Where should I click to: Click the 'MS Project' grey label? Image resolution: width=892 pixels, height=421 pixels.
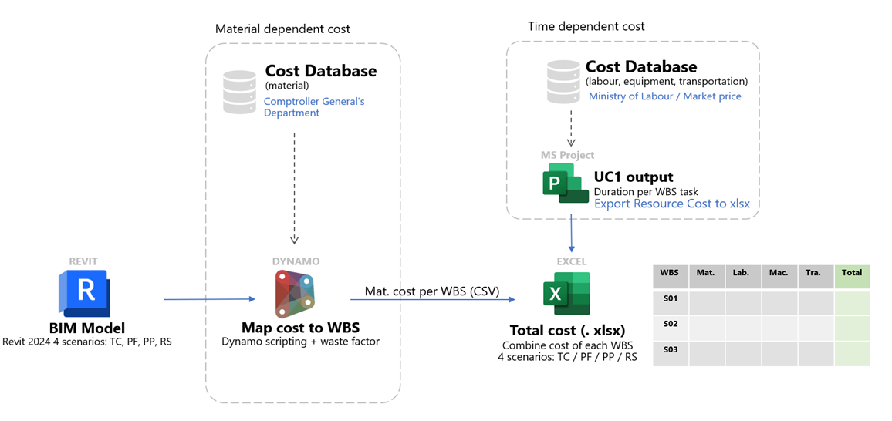tap(568, 155)
